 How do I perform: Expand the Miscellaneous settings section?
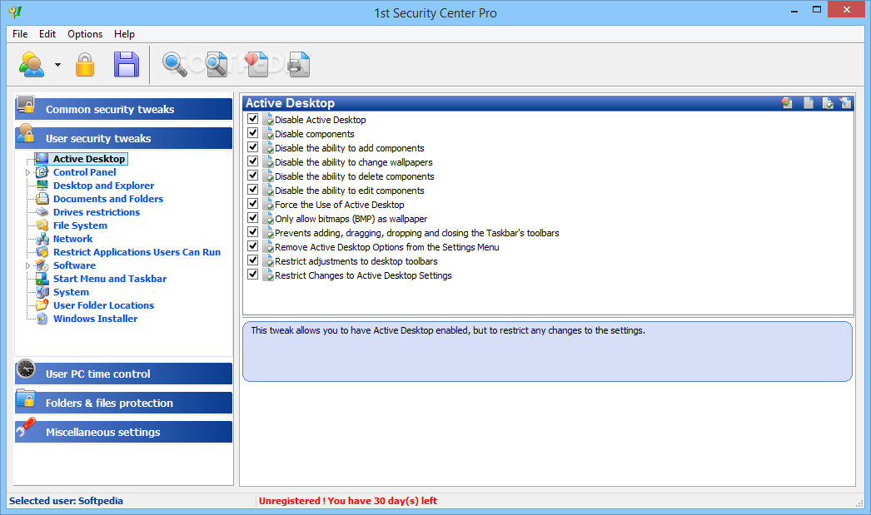coord(123,432)
